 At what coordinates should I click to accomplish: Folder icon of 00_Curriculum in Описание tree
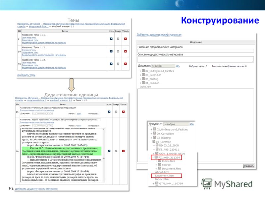click(143, 75)
